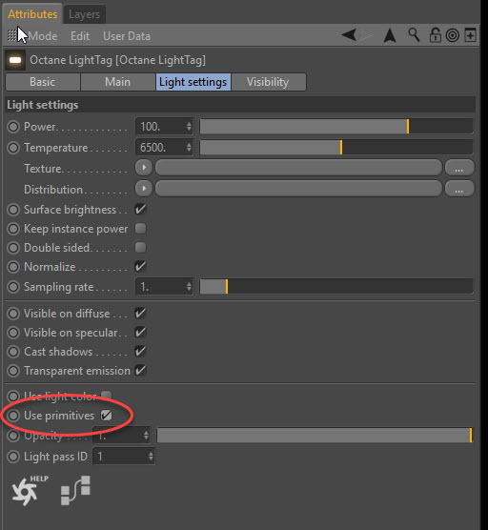The height and width of the screenshot is (530, 488).
Task: Expand the Distribution arrow button
Action: point(144,189)
